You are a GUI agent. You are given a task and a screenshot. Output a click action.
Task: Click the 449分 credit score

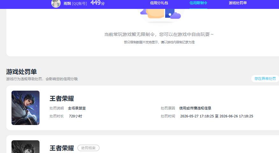coord(98,3)
